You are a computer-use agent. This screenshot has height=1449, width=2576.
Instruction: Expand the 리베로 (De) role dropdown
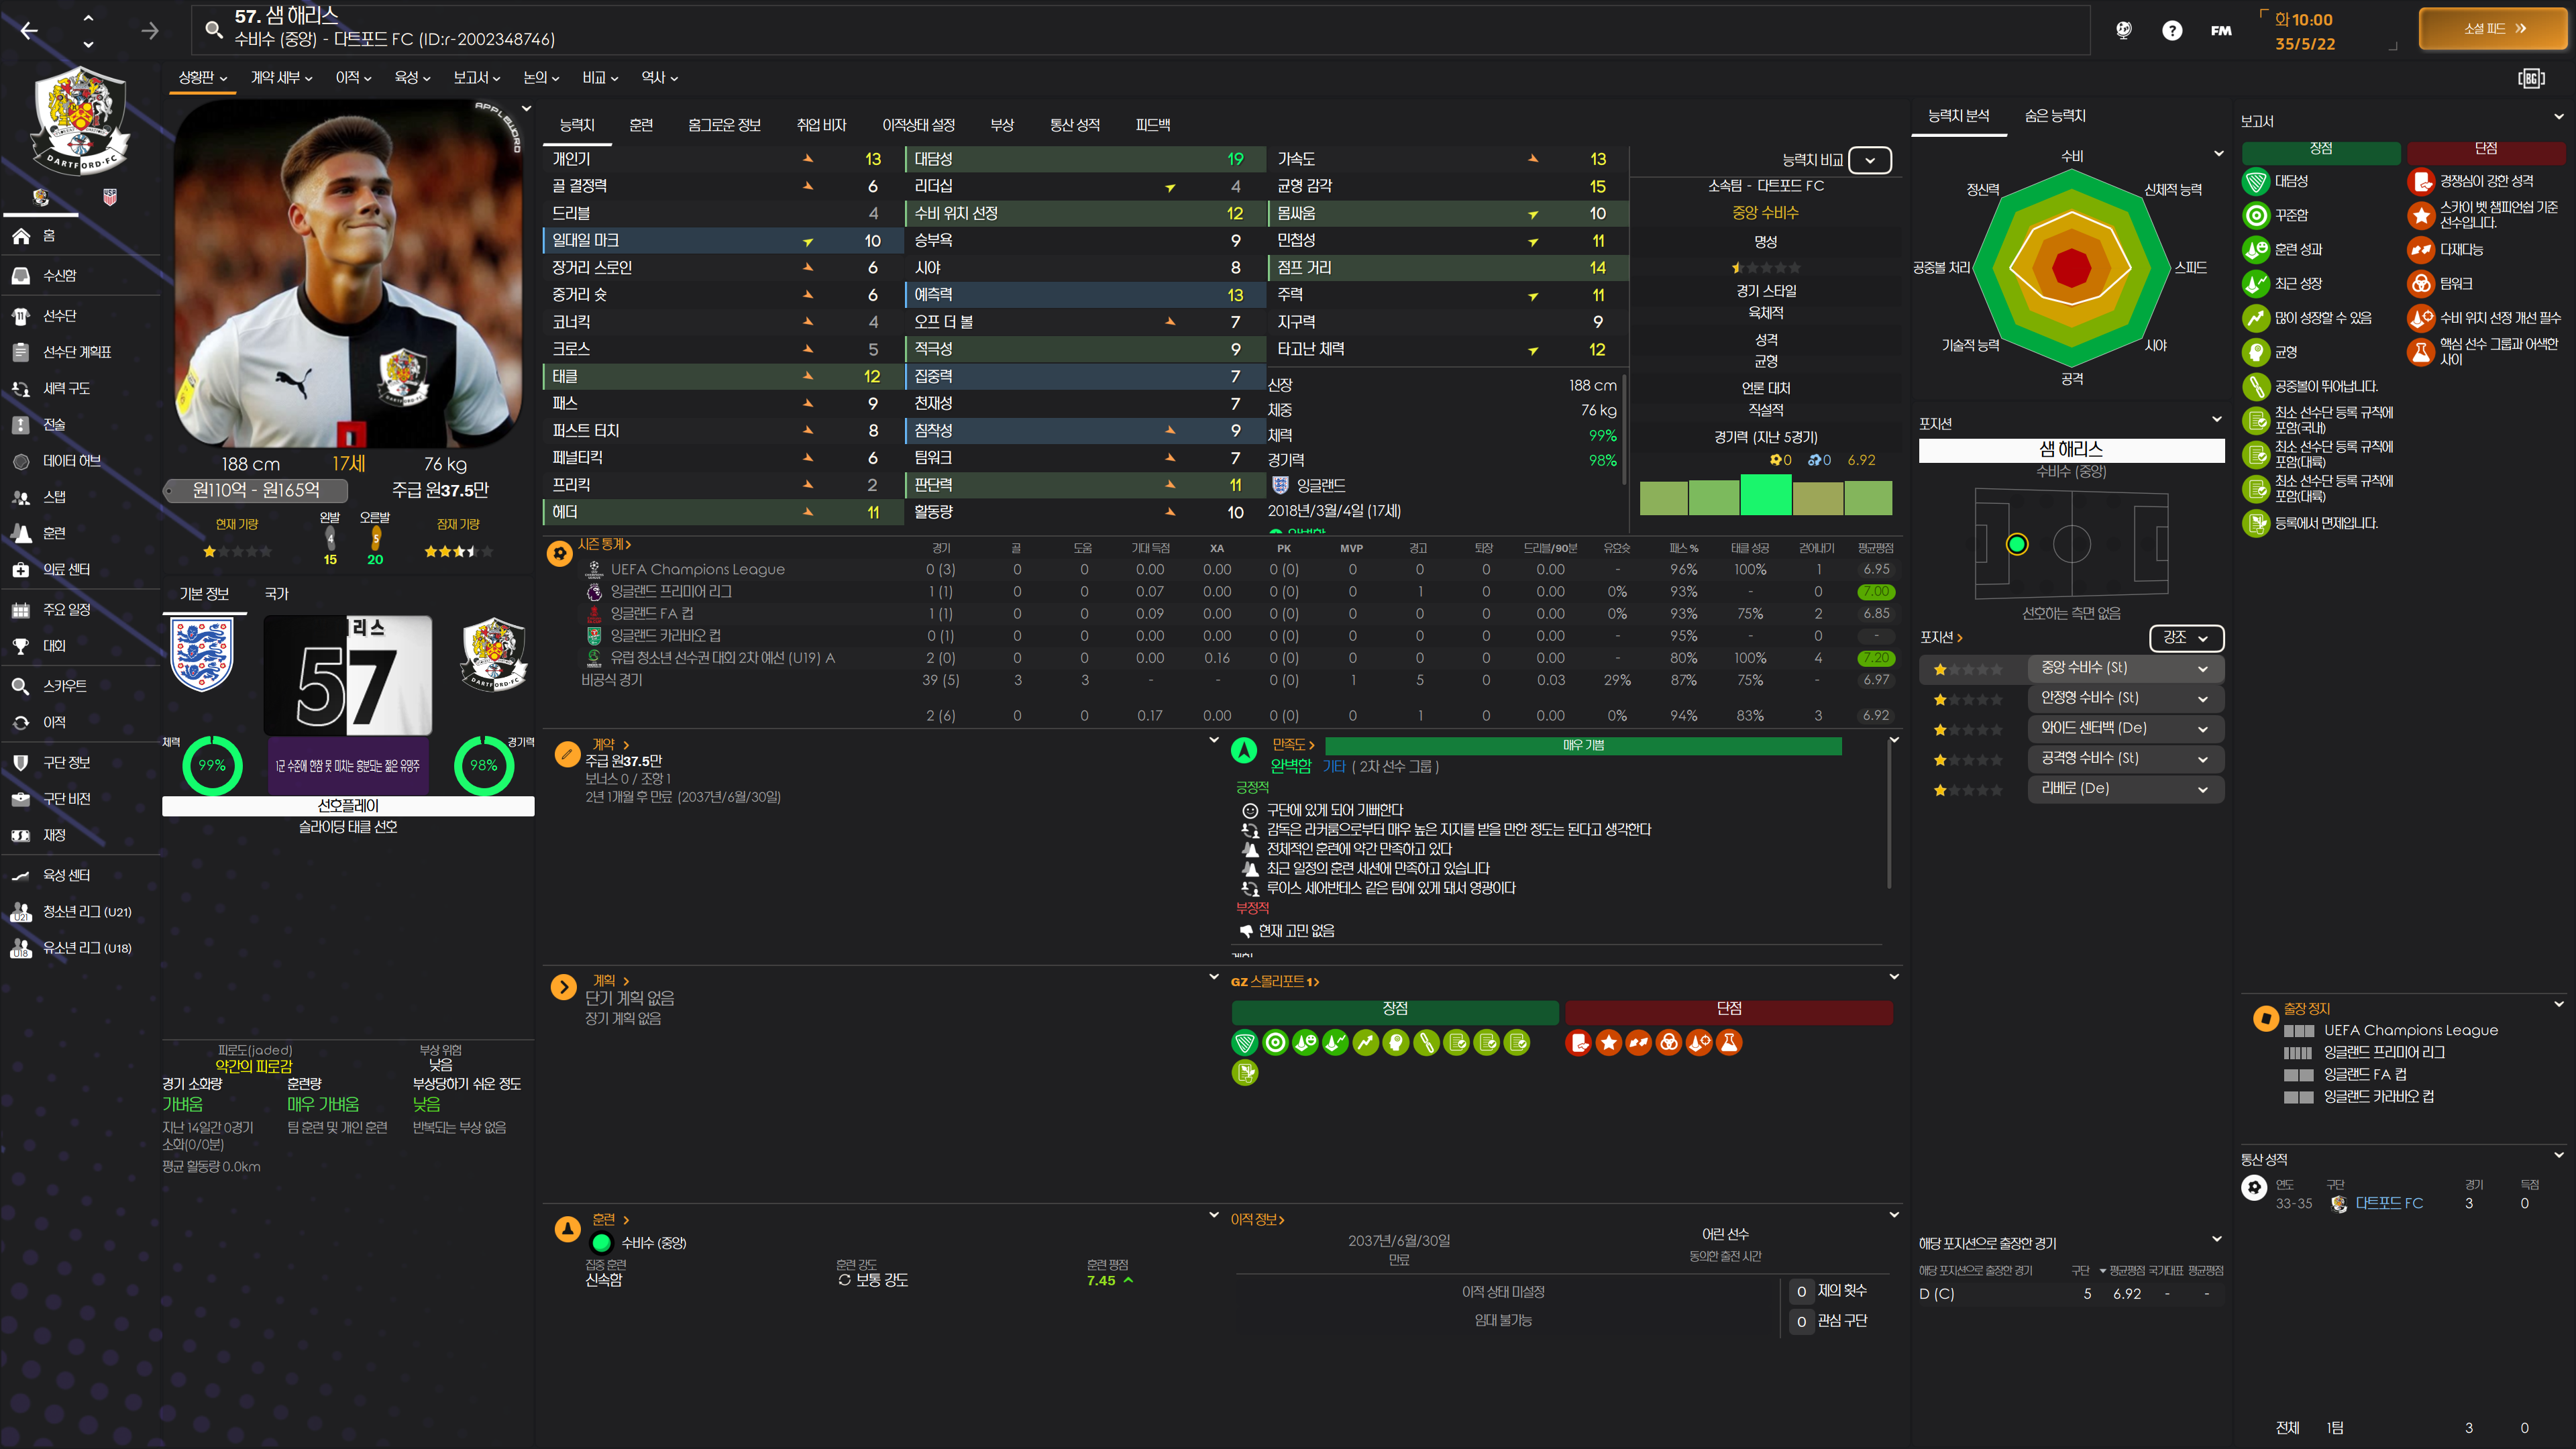[x=2125, y=789]
